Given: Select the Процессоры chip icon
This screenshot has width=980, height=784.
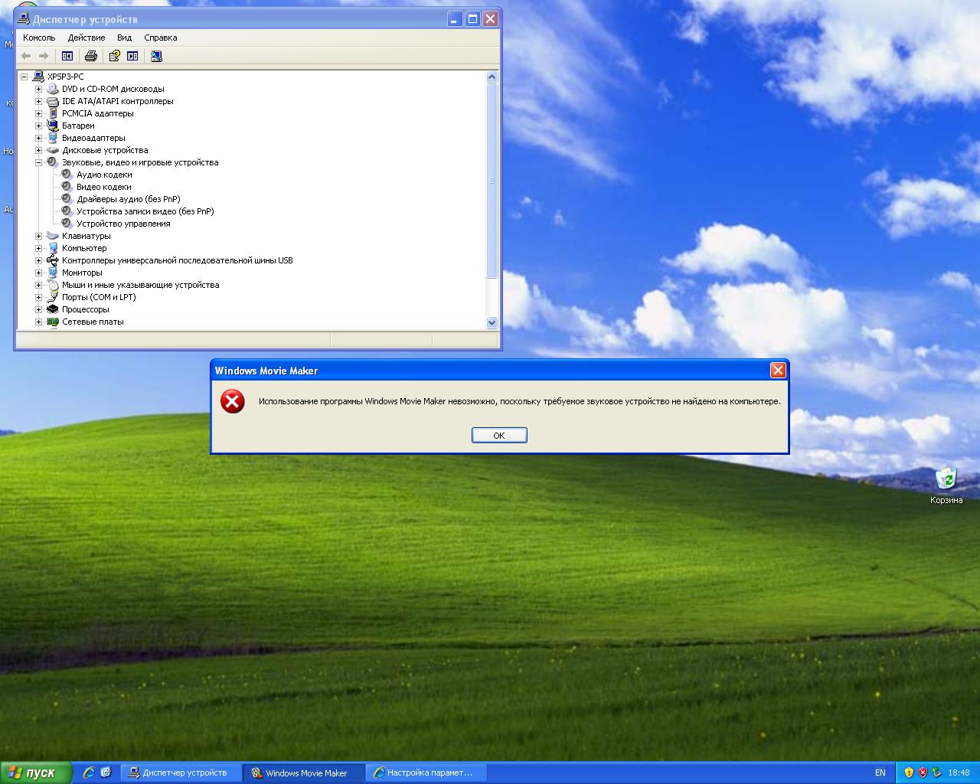Looking at the screenshot, I should tap(53, 309).
